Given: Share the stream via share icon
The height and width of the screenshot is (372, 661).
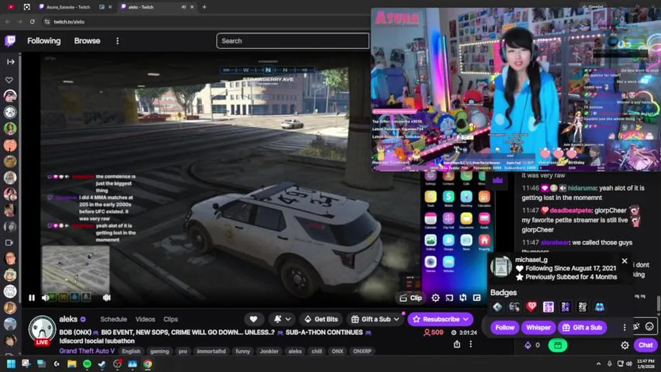Looking at the screenshot, I should tap(457, 344).
